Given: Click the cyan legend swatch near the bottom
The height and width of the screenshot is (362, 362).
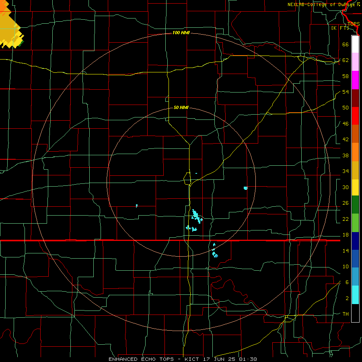Looking at the screenshot, I should click(x=355, y=295).
